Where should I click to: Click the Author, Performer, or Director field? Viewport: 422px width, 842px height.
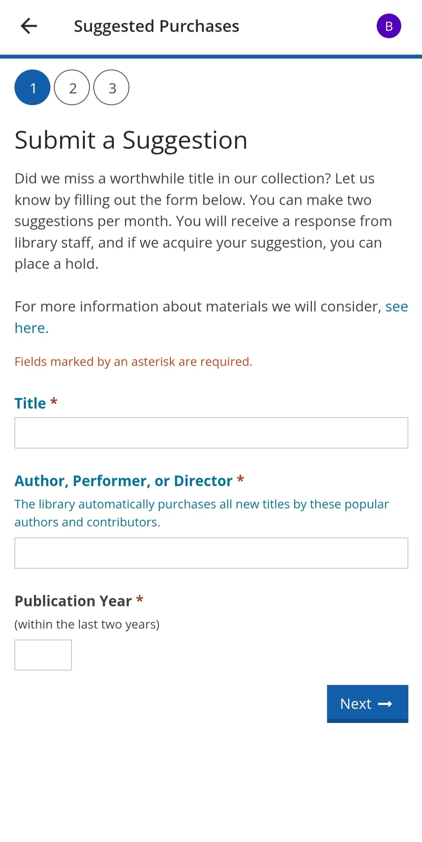[211, 553]
